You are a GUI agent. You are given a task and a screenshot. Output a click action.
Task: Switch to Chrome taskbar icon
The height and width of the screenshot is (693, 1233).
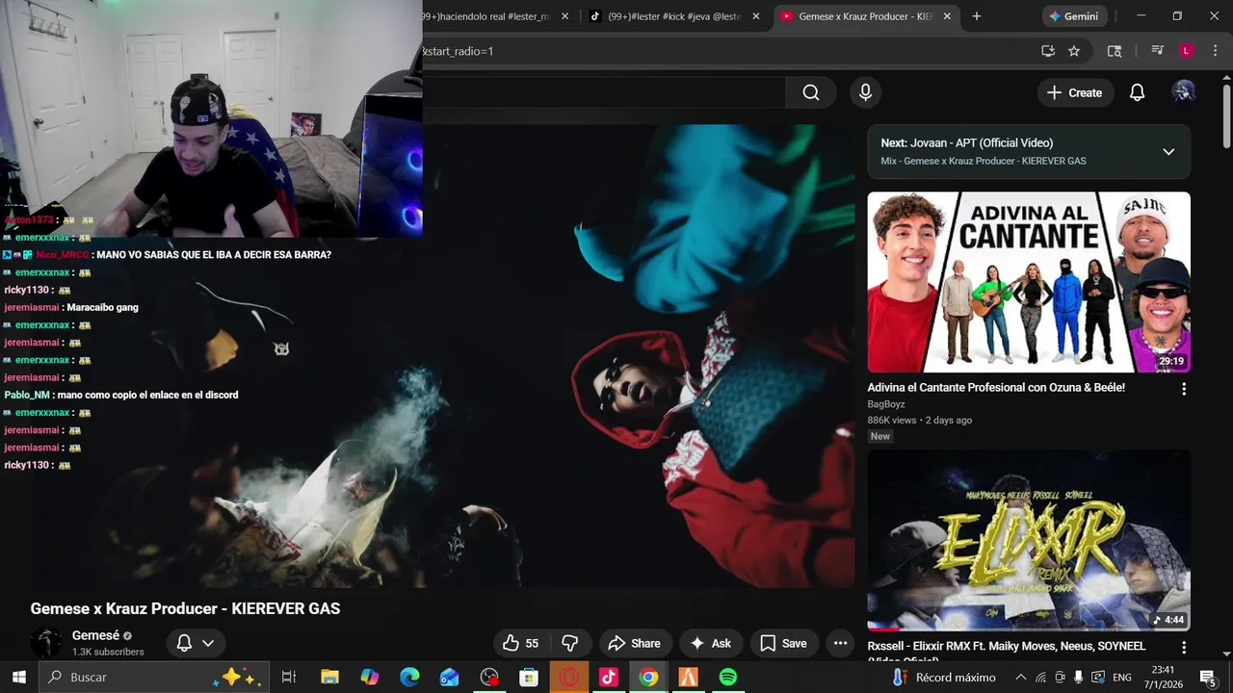point(648,678)
